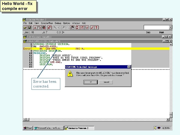This screenshot has width=180, height=135.
Task: Click the highlighted Error line GET-ANS
Action: (96, 49)
